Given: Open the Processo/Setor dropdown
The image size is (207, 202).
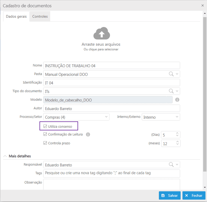Looking at the screenshot, I should pyautogui.click(x=76, y=117).
